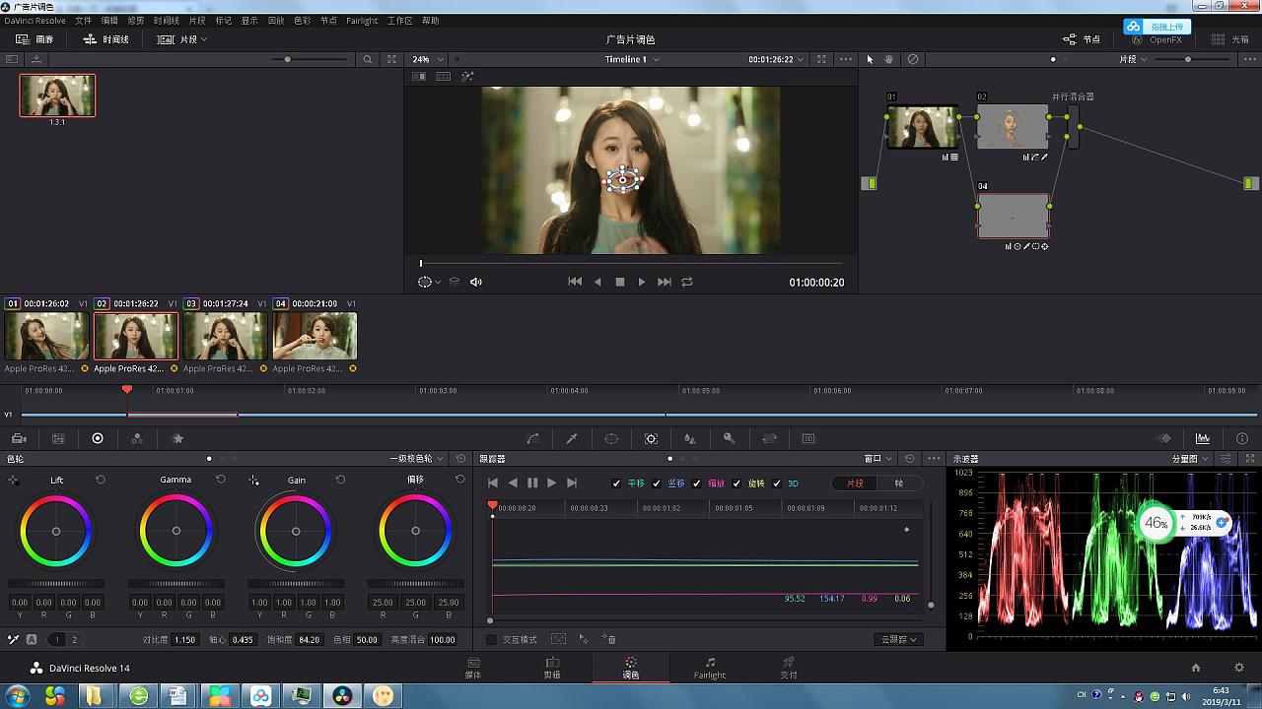Toggle the 时间线 panel button
Image resolution: width=1262 pixels, height=709 pixels.
click(x=106, y=39)
